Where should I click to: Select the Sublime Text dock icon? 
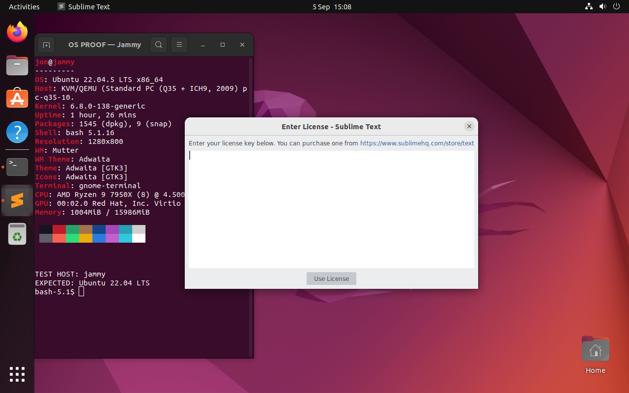[17, 200]
